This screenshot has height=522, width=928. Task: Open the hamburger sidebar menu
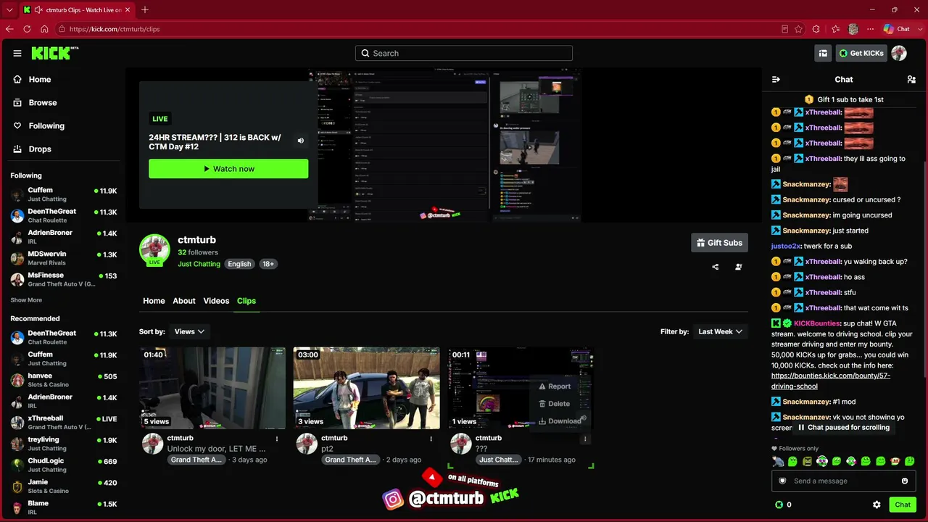coord(17,53)
